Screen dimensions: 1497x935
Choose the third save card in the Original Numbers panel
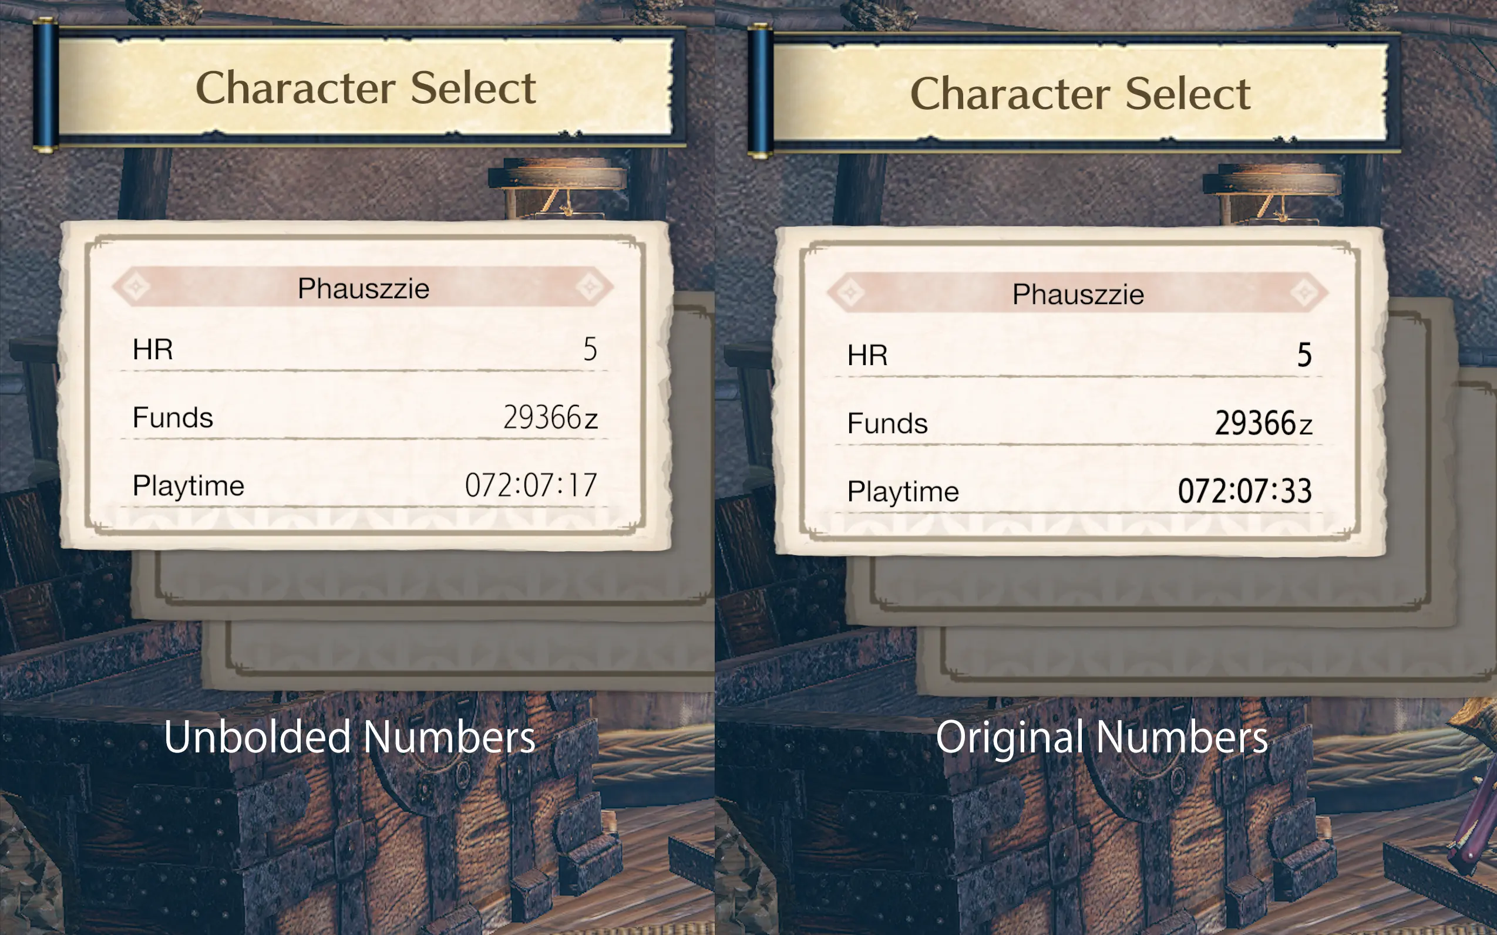[1206, 659]
